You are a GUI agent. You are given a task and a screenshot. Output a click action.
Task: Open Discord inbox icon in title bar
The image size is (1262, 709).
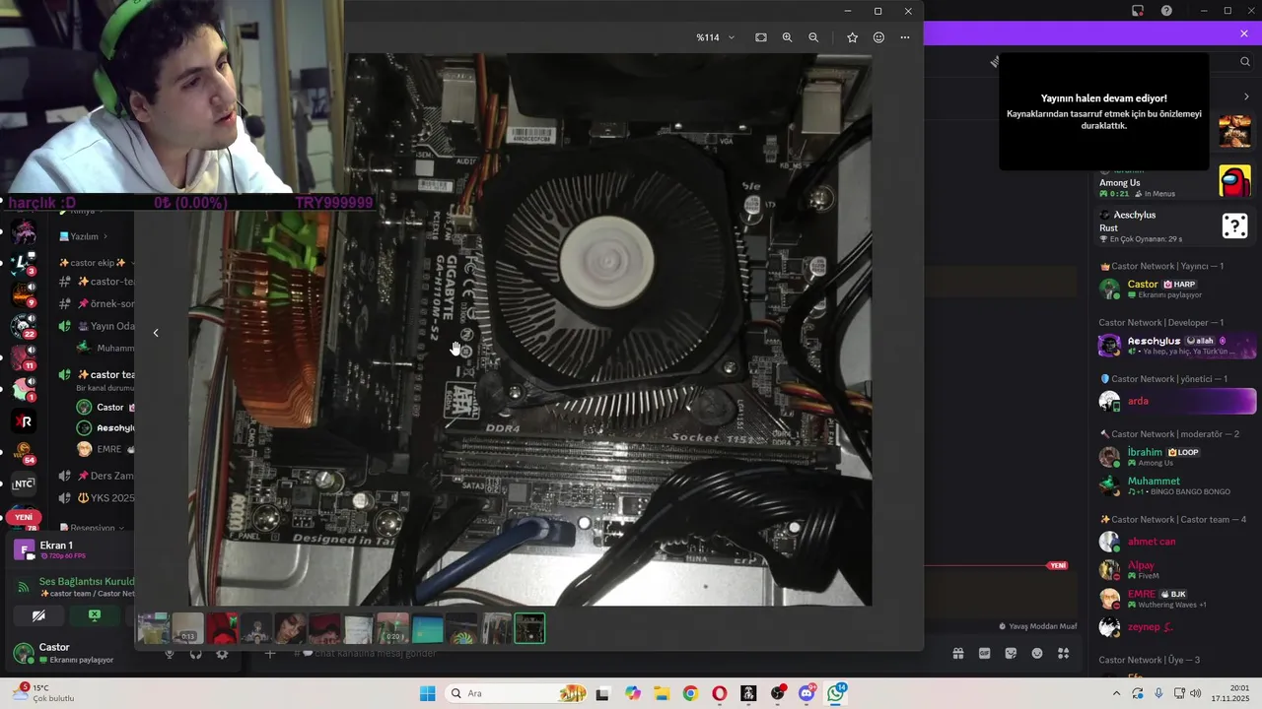pyautogui.click(x=1138, y=11)
